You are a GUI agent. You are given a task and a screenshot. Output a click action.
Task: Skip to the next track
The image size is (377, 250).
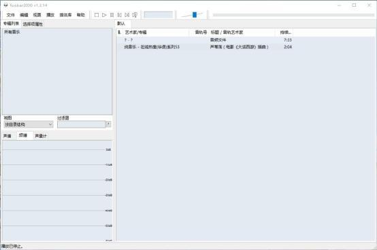pos(127,15)
